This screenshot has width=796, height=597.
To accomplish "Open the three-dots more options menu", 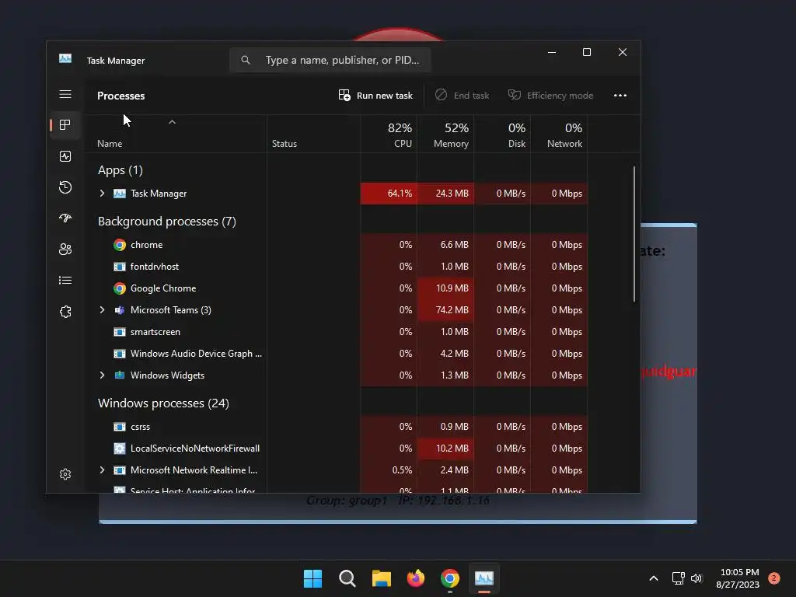I will click(620, 96).
